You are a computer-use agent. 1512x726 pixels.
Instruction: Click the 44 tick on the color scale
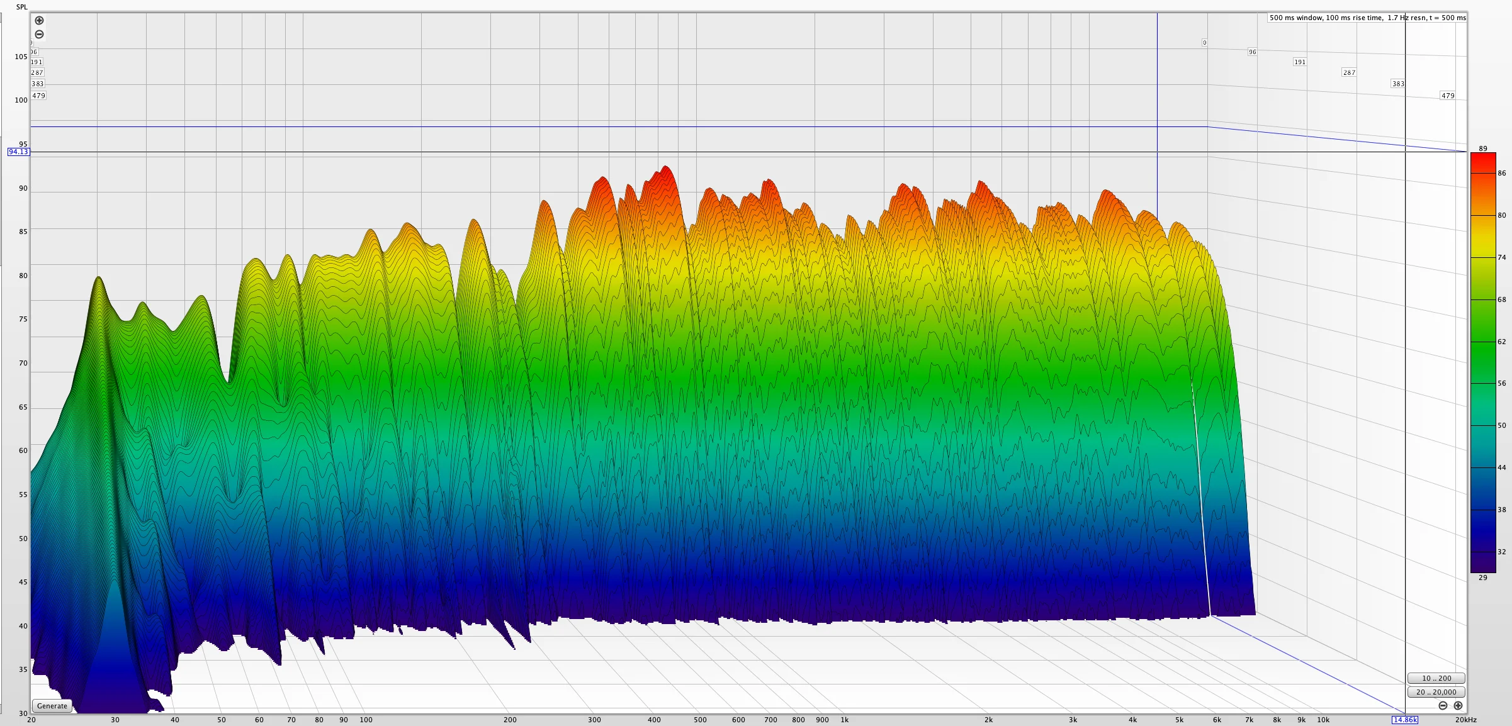tap(1502, 467)
